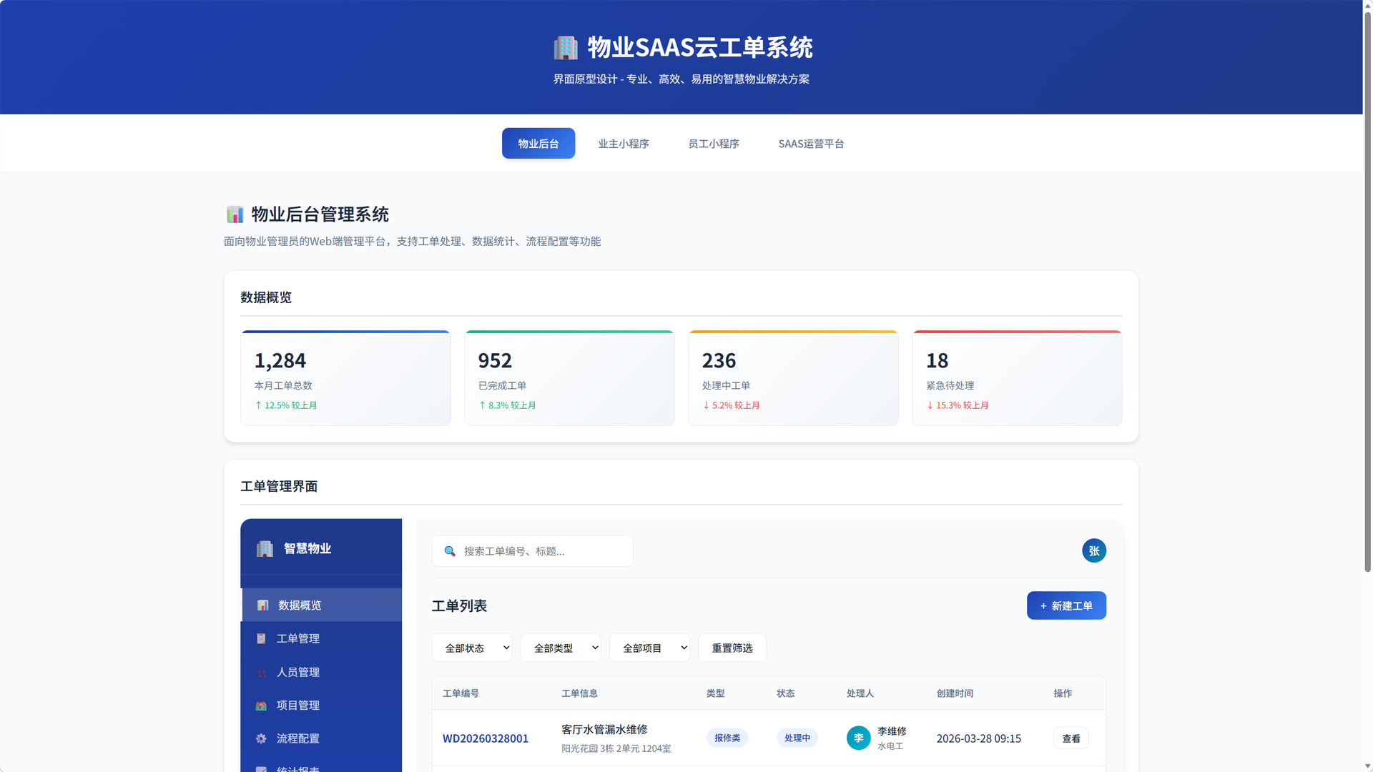Open the 全部项目 dropdown
The height and width of the screenshot is (772, 1373).
pyautogui.click(x=649, y=648)
